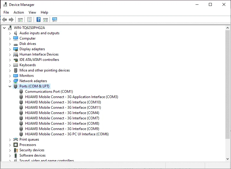This screenshot has width=231, height=169.
Task: Select HUAWEI 3G Interface (COM9)
Action: [62, 129]
